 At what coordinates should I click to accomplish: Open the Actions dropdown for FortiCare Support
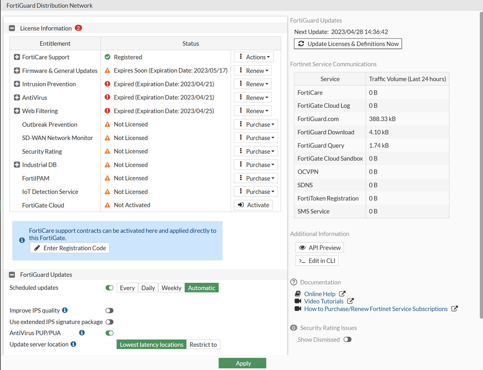(254, 57)
